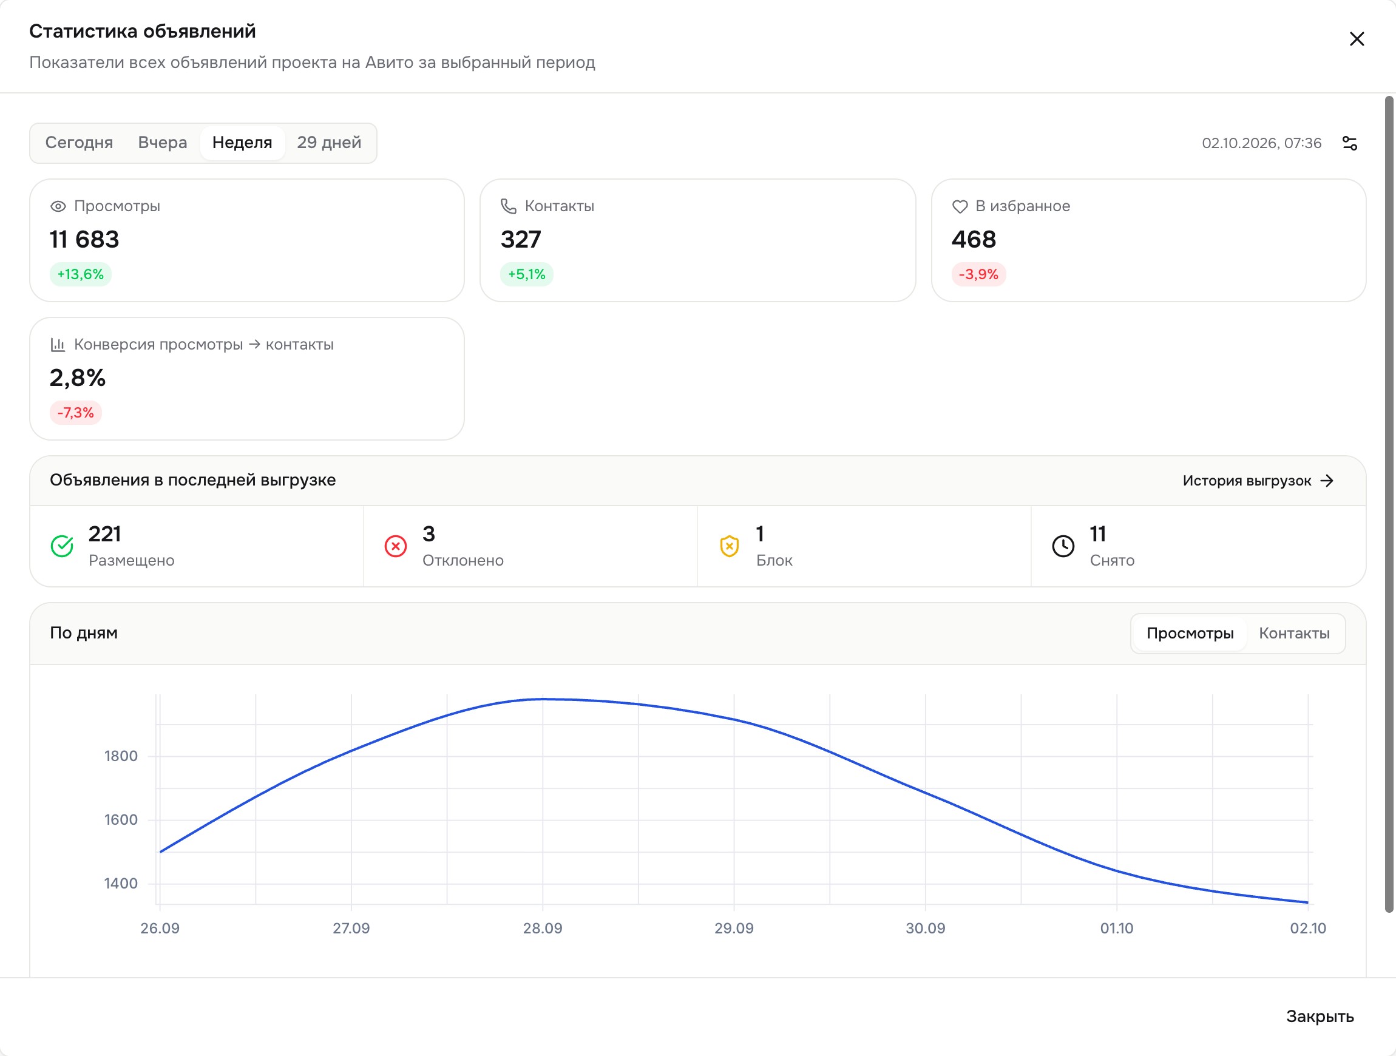Click the yellow shield Блок icon
1396x1056 pixels.
tap(730, 546)
